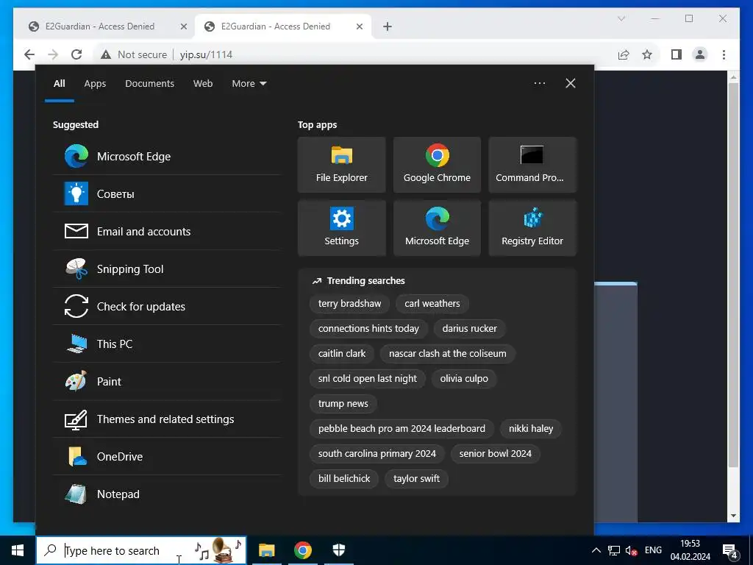Click the muted volume tray icon
The width and height of the screenshot is (753, 565).
coord(632,550)
